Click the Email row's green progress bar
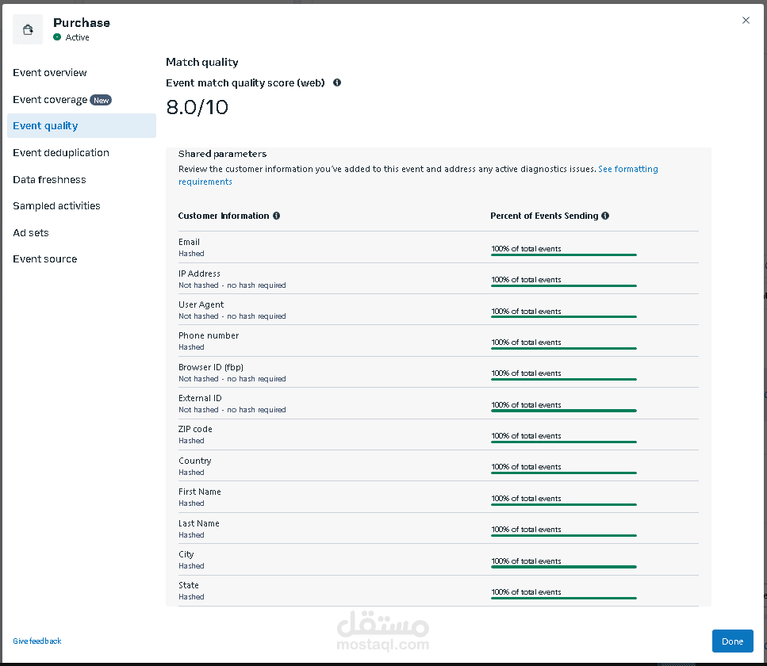The width and height of the screenshot is (767, 666). [563, 255]
